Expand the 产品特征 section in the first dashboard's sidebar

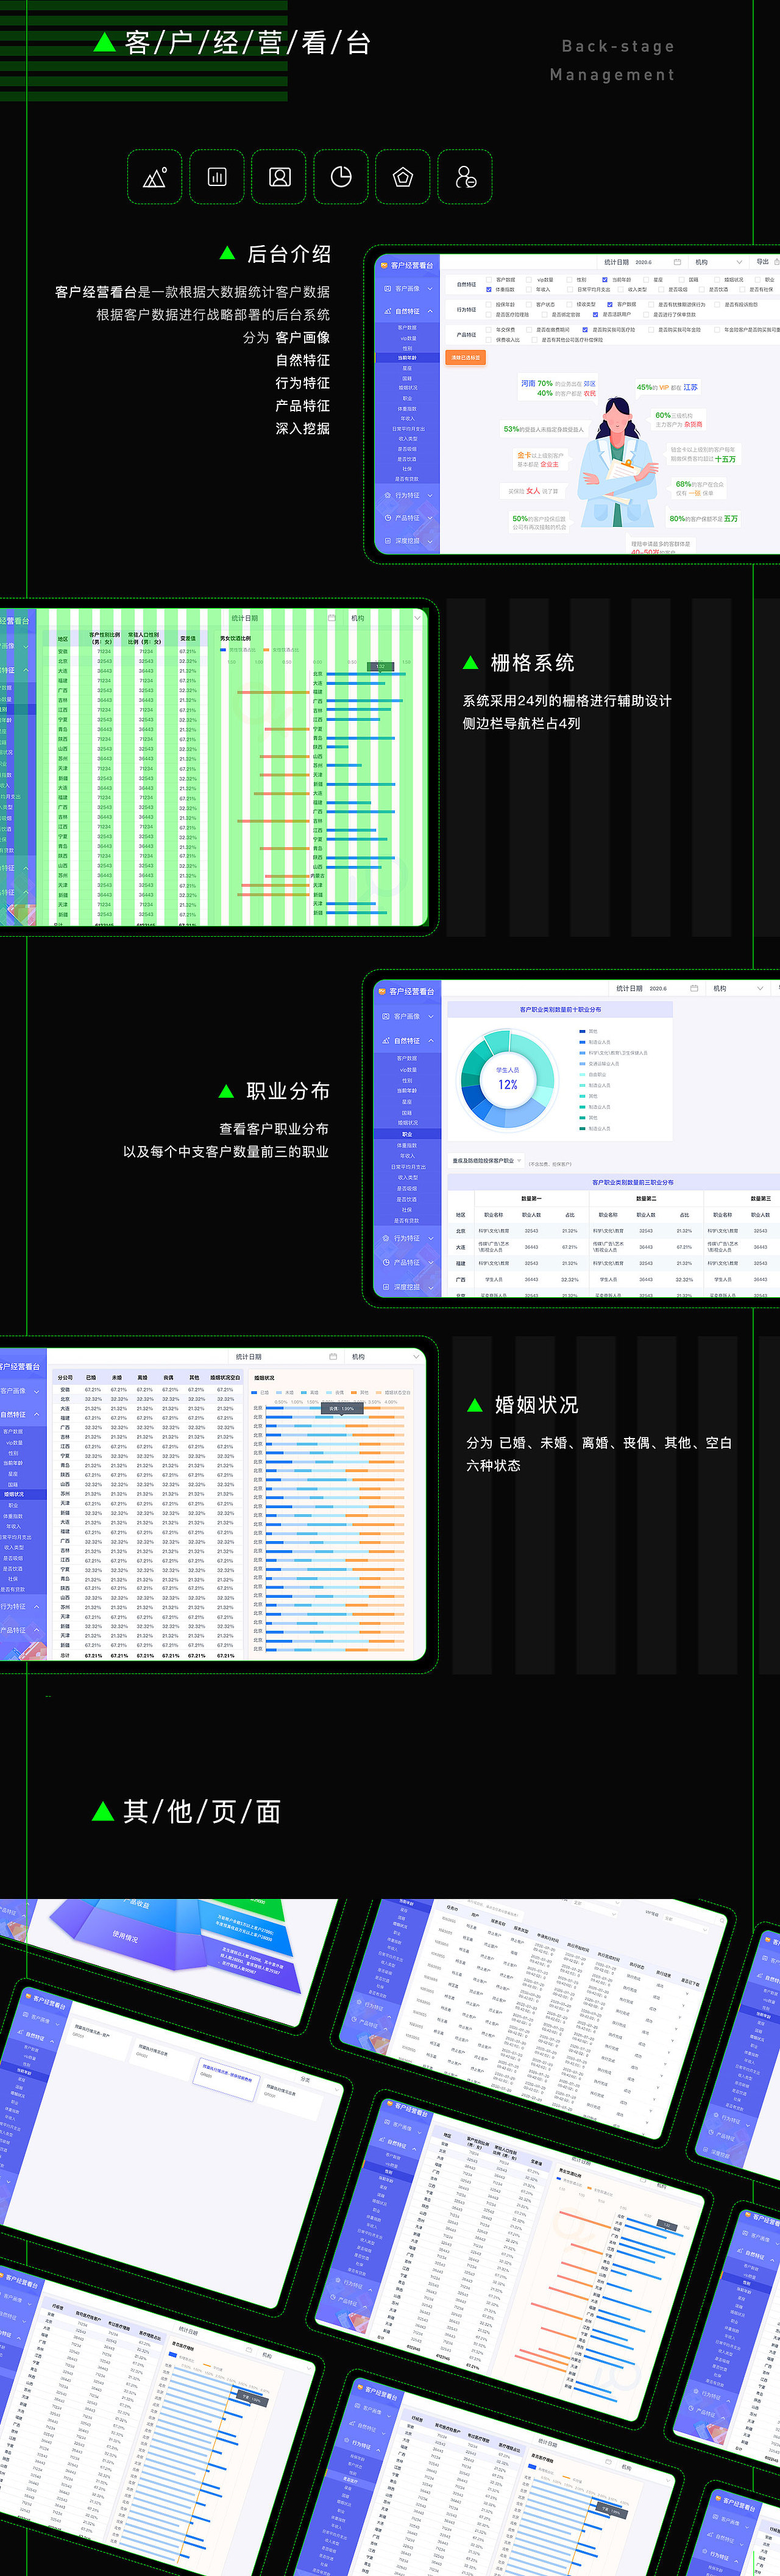coord(430,518)
